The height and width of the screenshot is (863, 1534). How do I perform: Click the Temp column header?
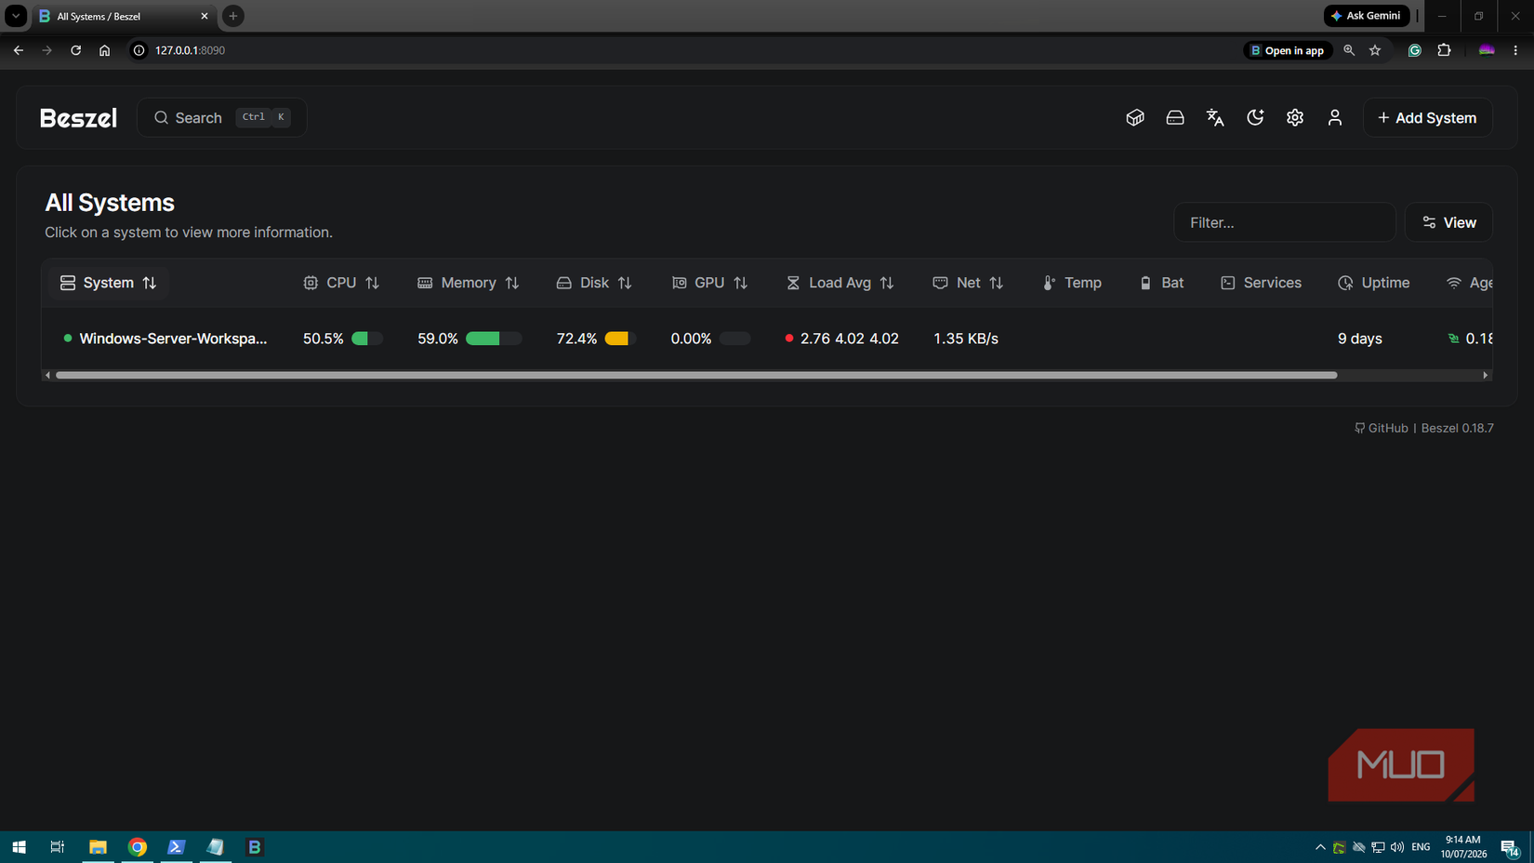pyautogui.click(x=1072, y=283)
